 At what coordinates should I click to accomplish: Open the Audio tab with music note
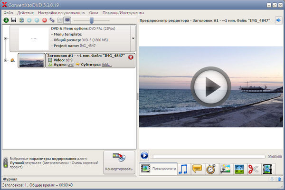(x=183, y=169)
